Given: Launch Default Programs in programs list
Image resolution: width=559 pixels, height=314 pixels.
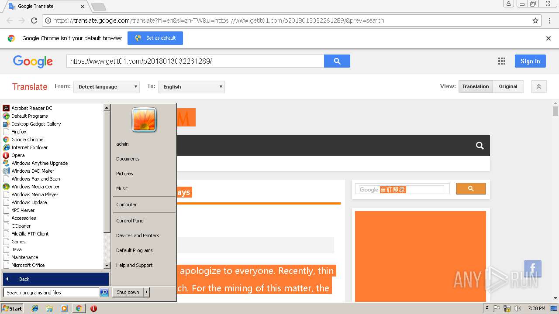Looking at the screenshot, I should pos(29,116).
